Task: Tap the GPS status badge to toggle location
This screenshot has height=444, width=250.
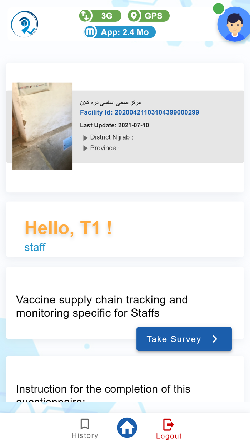Action: coord(149,16)
